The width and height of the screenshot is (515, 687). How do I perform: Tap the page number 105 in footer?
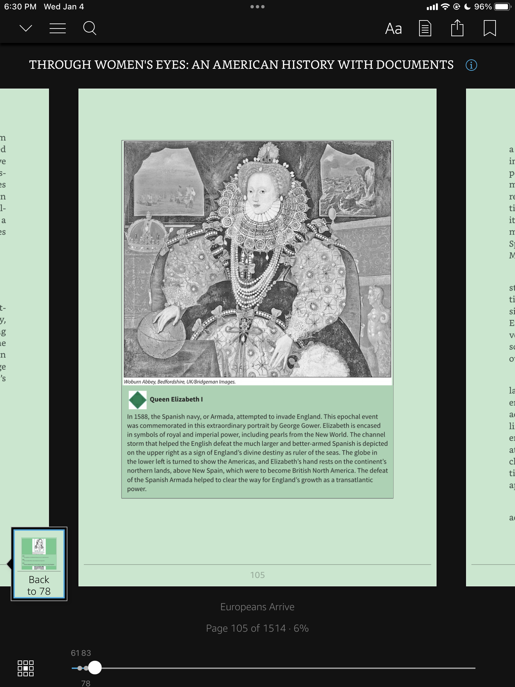coord(257,575)
